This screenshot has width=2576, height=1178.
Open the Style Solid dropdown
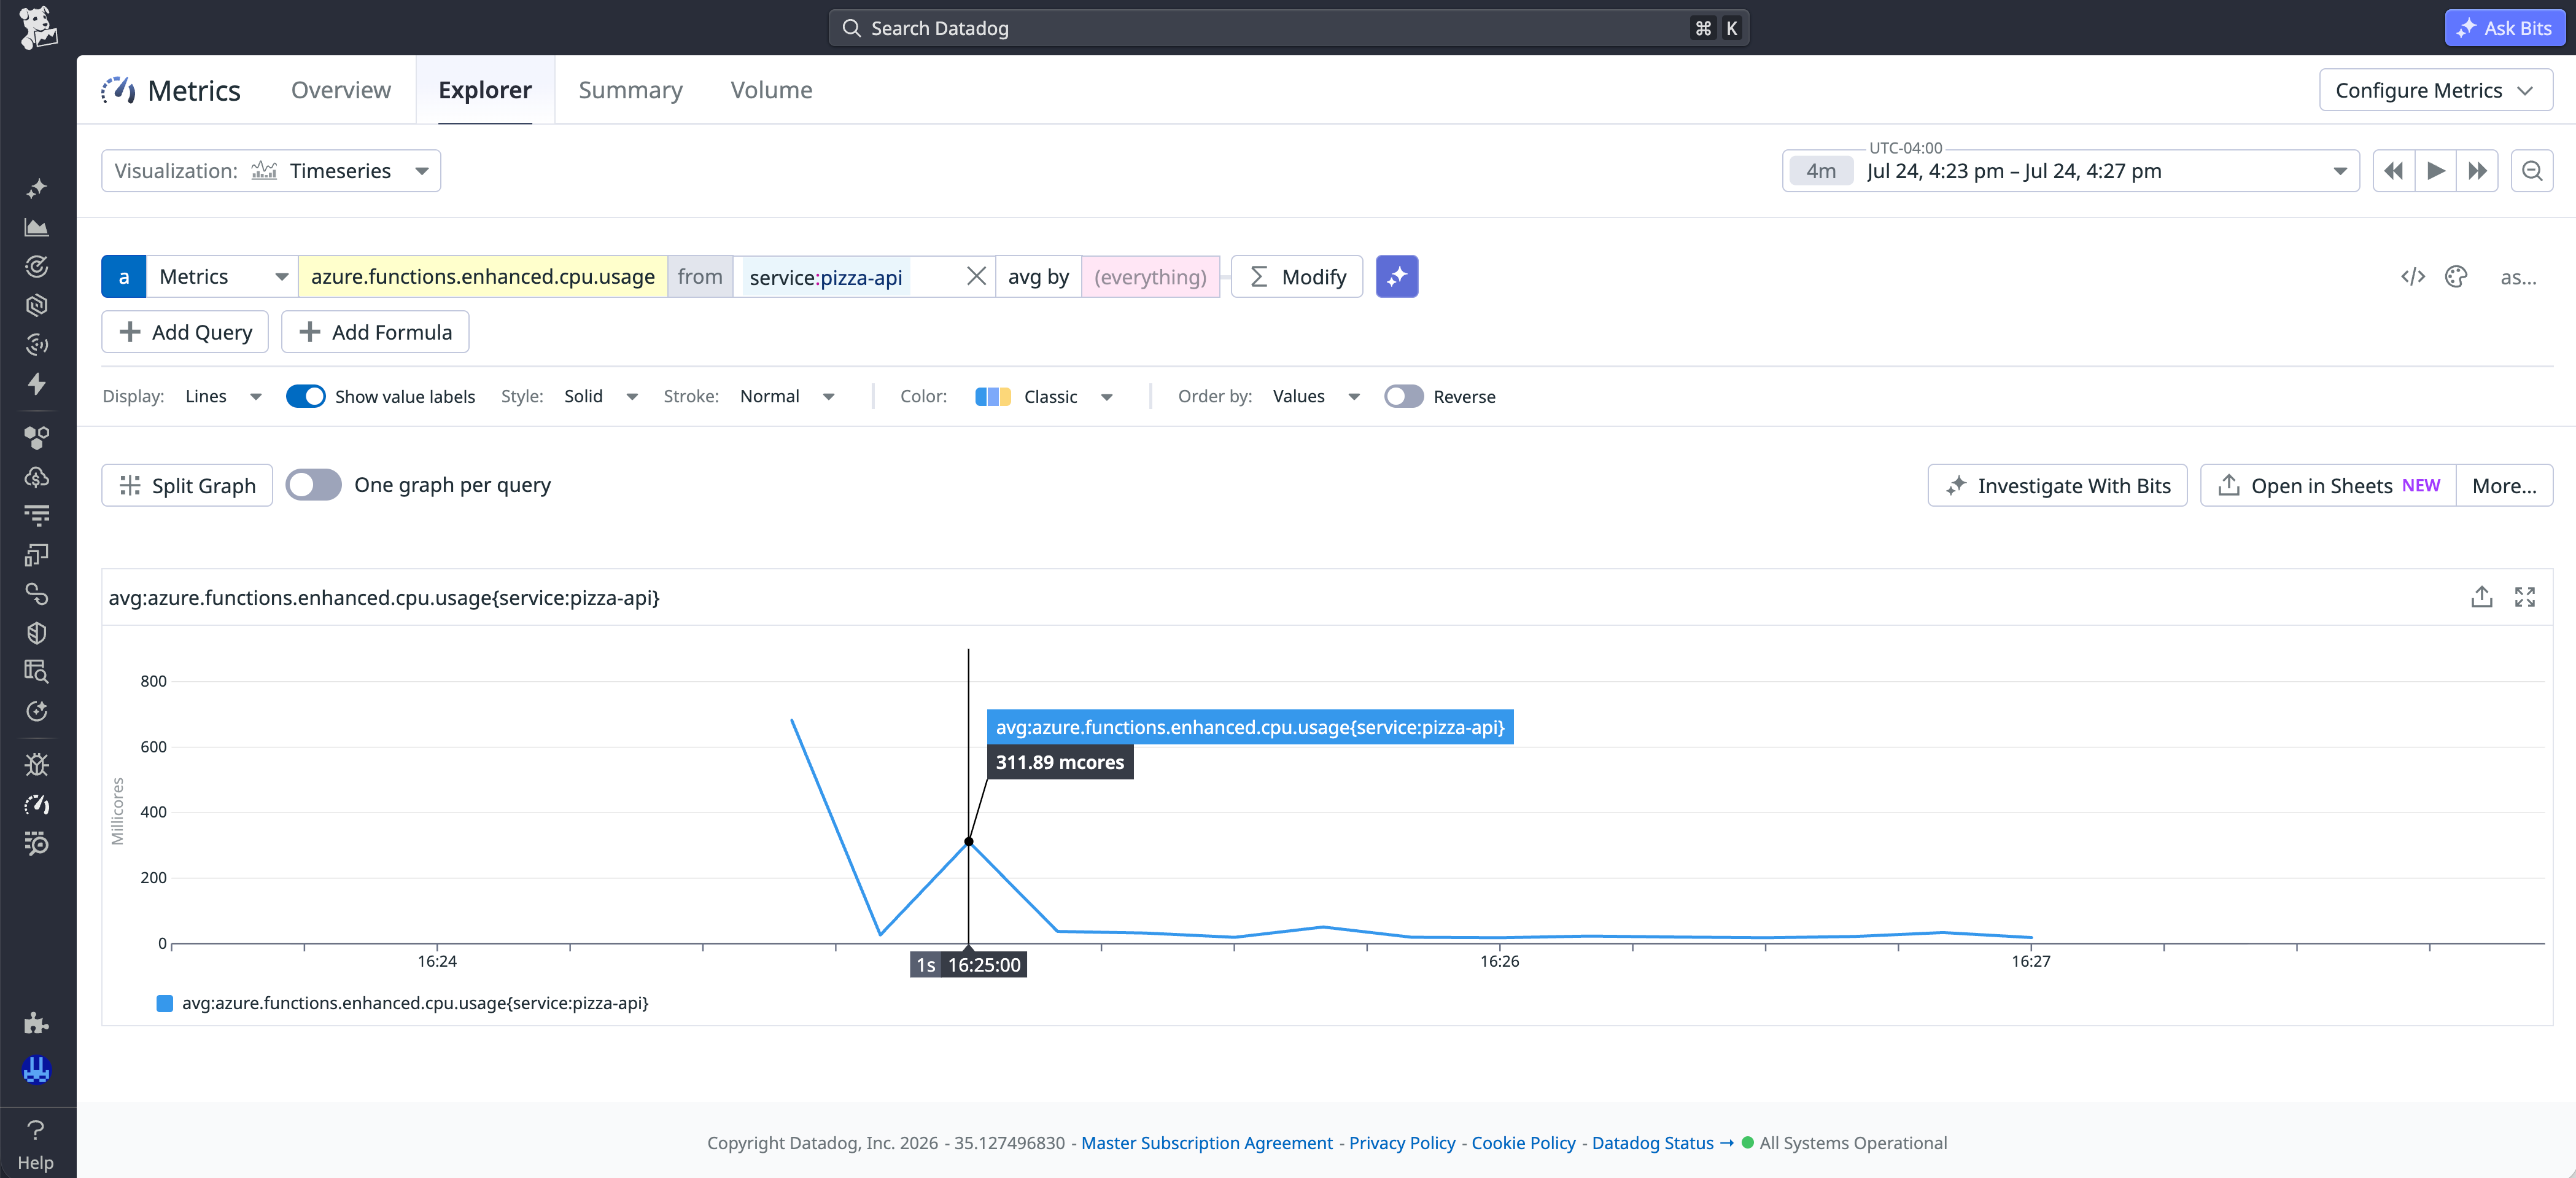[x=600, y=396]
